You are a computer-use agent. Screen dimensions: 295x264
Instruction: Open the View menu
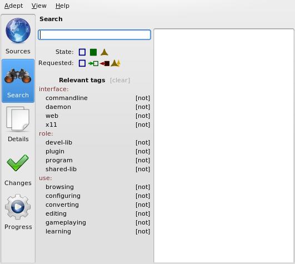[39, 6]
